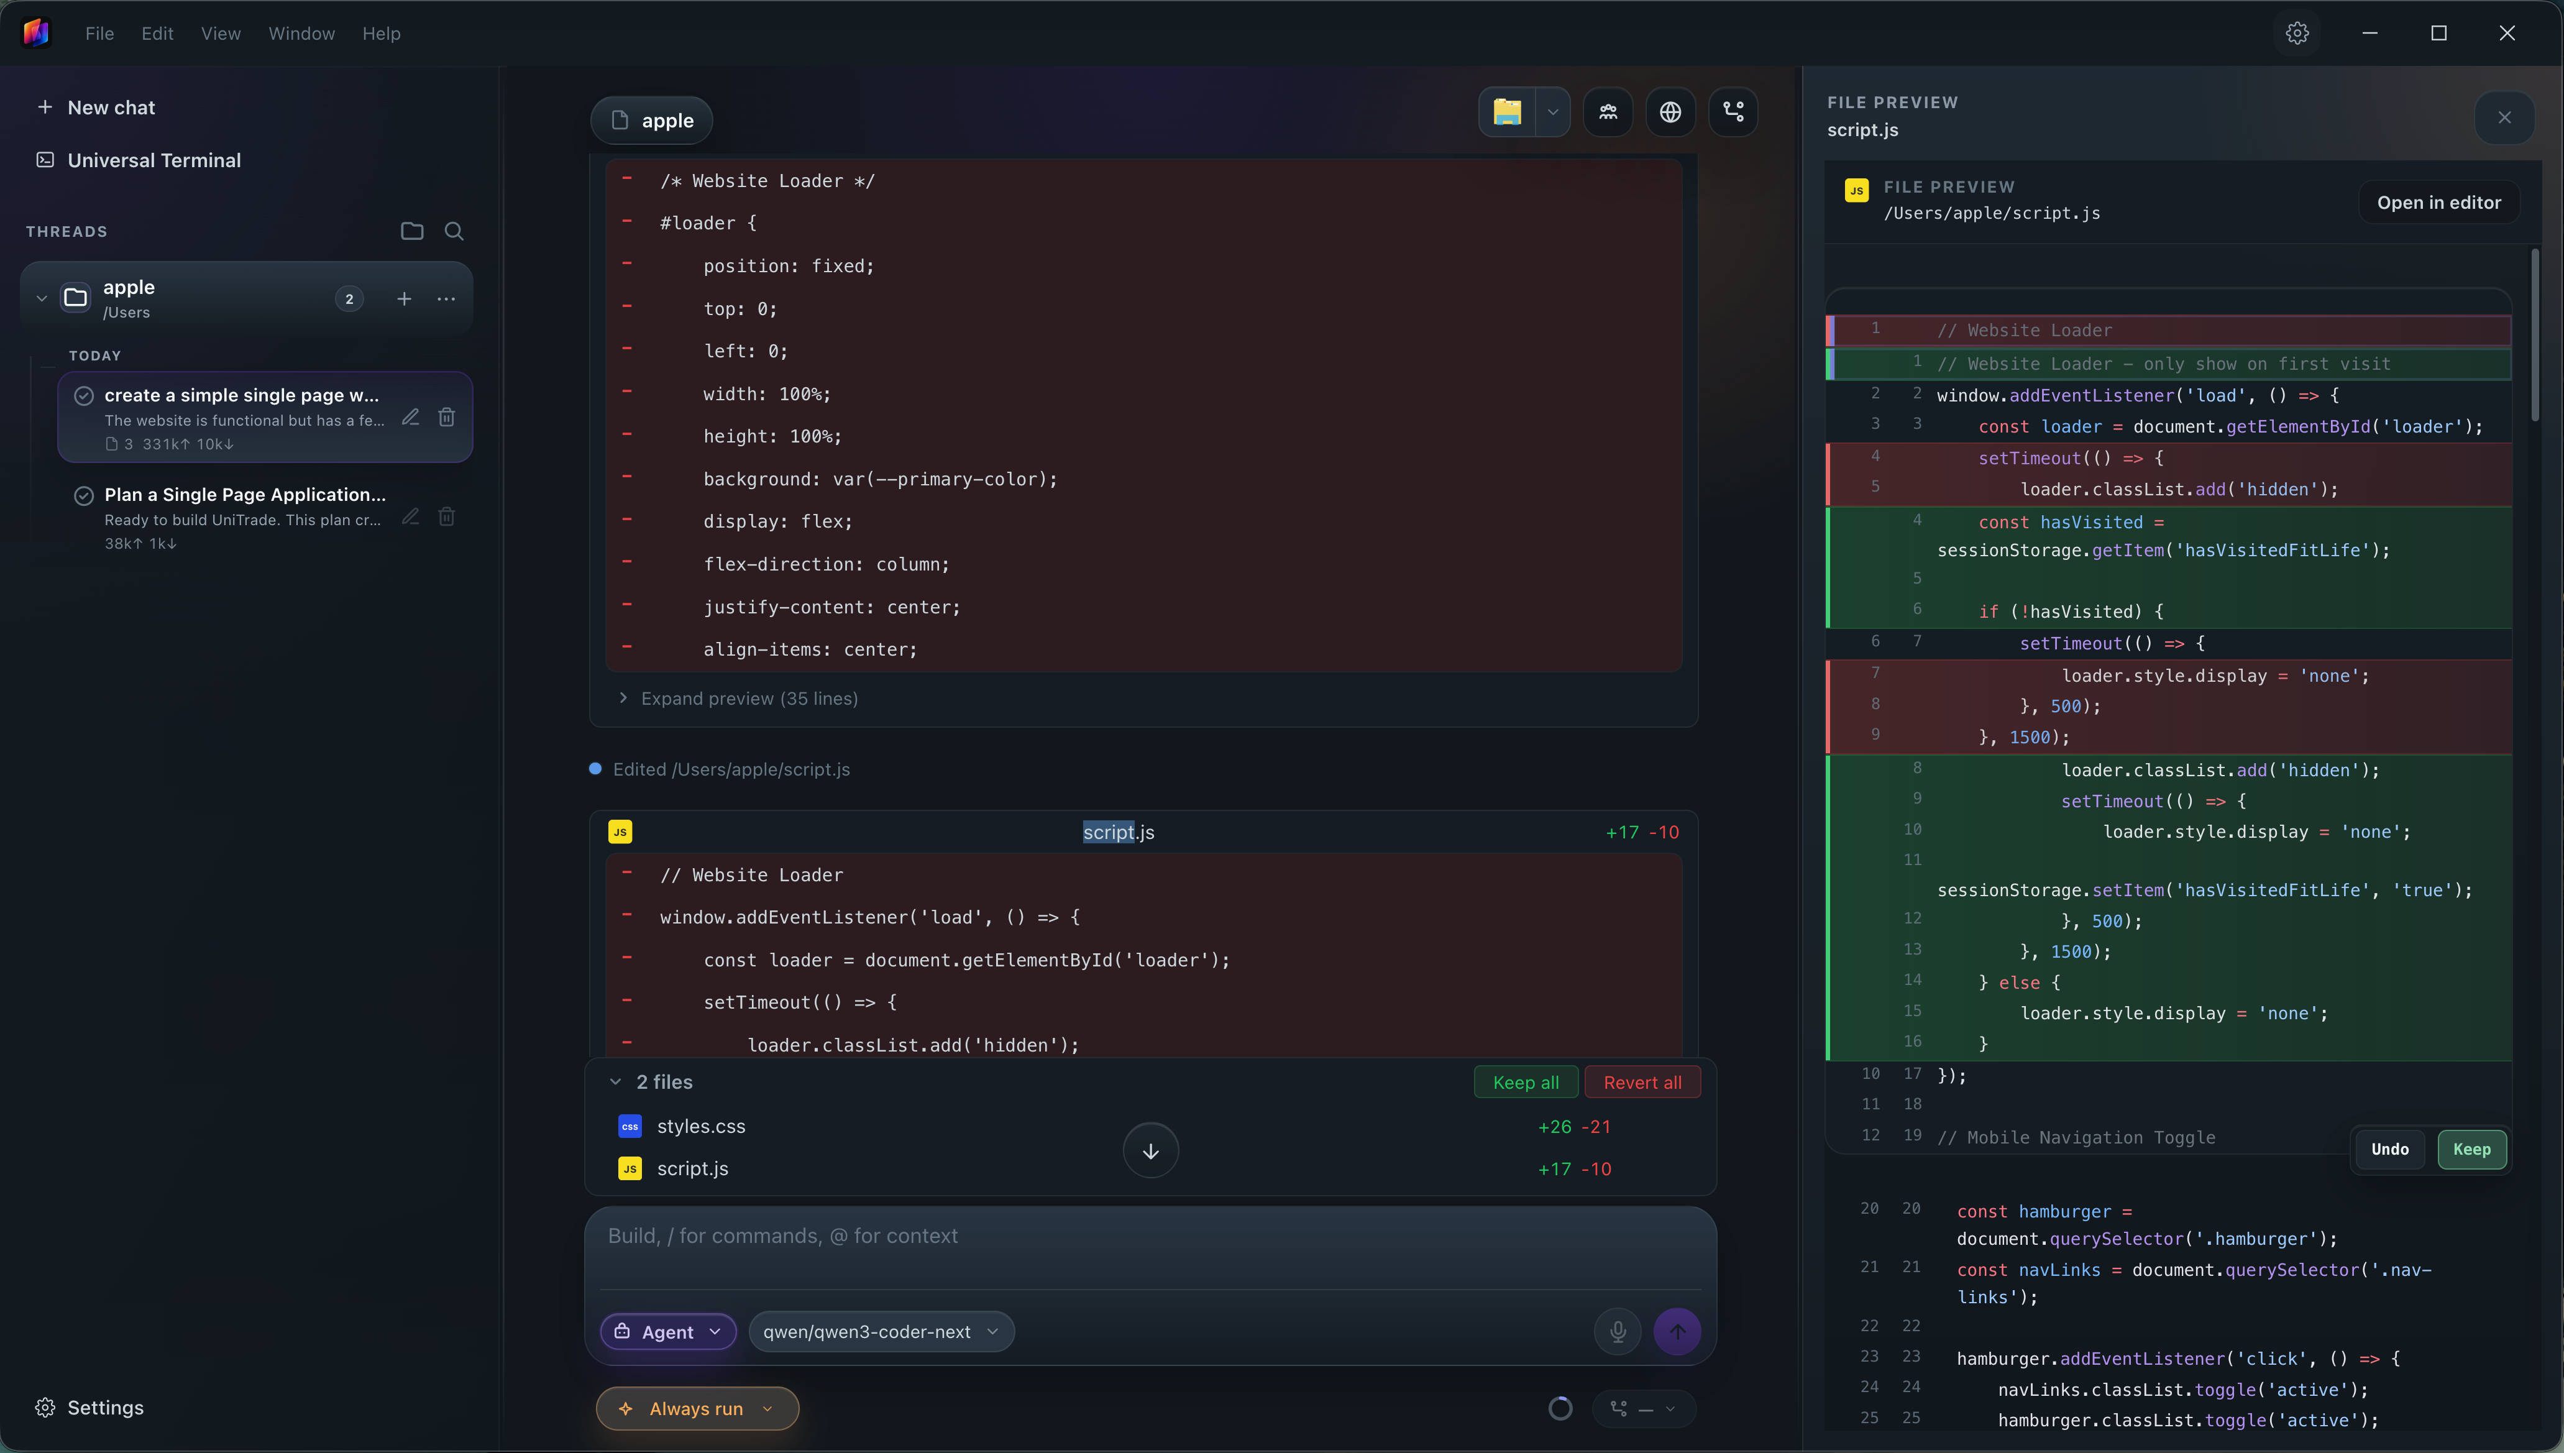The width and height of the screenshot is (2564, 1453).
Task: Click the apple thread count badge
Action: [x=349, y=298]
